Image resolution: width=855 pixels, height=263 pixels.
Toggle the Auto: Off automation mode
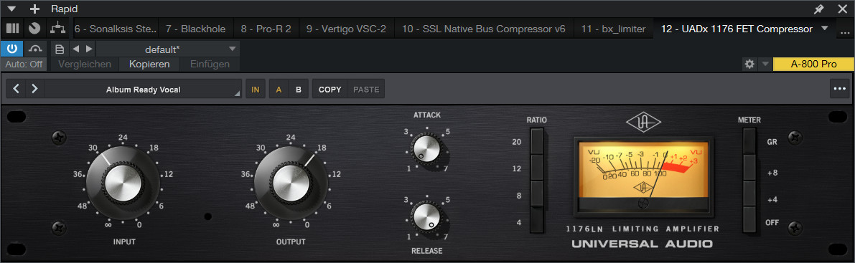[x=24, y=64]
